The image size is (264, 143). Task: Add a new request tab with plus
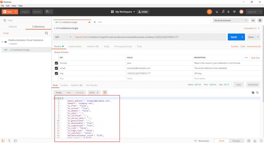(x=95, y=22)
